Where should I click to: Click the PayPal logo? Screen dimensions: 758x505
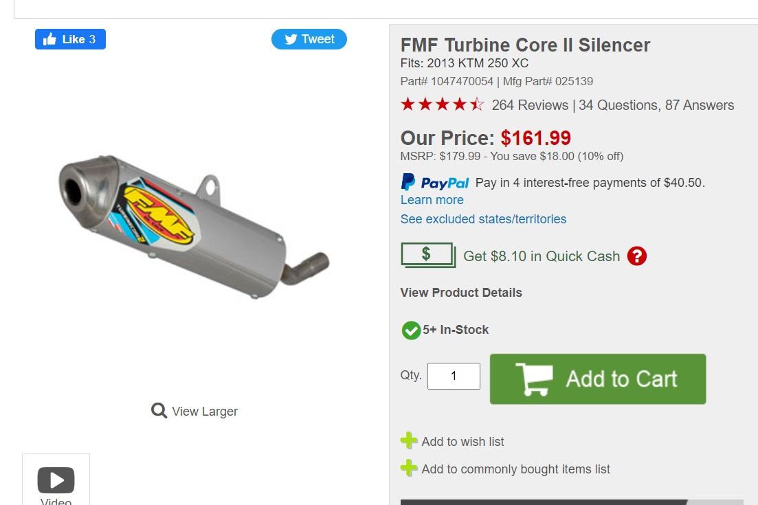(435, 183)
